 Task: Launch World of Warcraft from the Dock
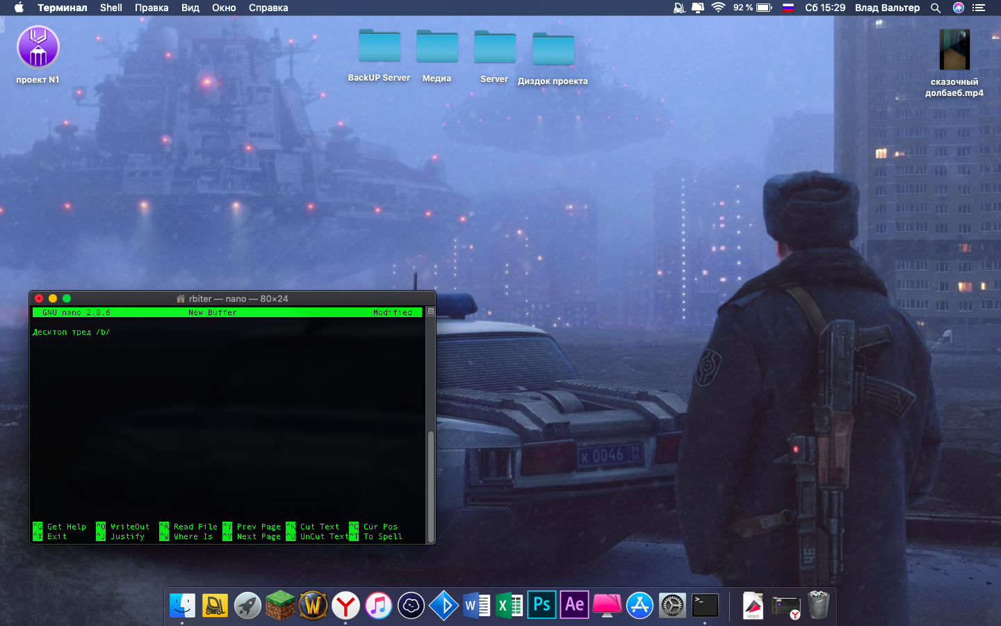pos(313,606)
